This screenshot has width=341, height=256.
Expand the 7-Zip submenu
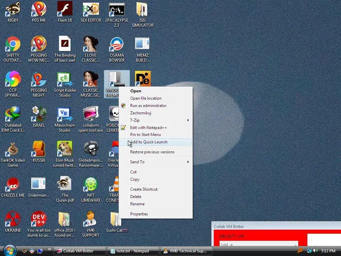(156, 120)
